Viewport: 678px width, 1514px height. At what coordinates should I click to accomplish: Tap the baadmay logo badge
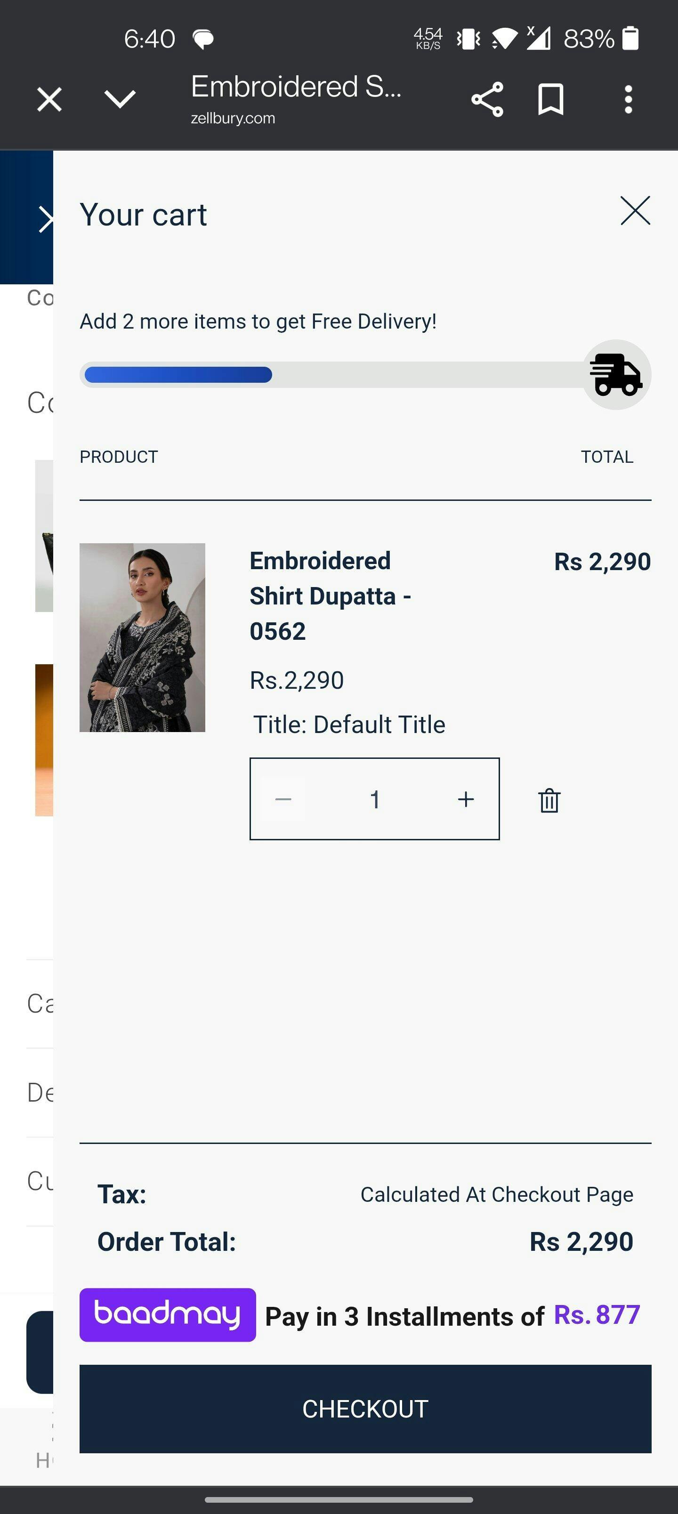(168, 1315)
